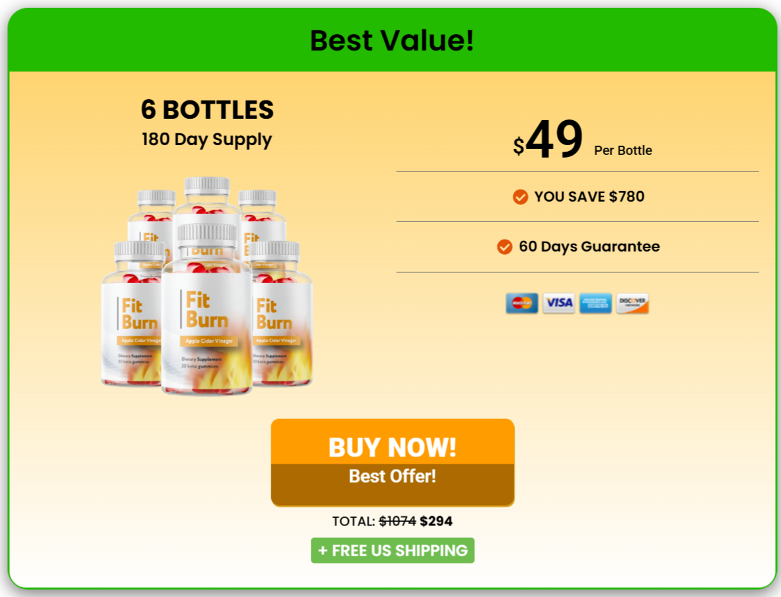Click the American Express card icon
Viewport: 781px width, 597px height.
pyautogui.click(x=595, y=303)
